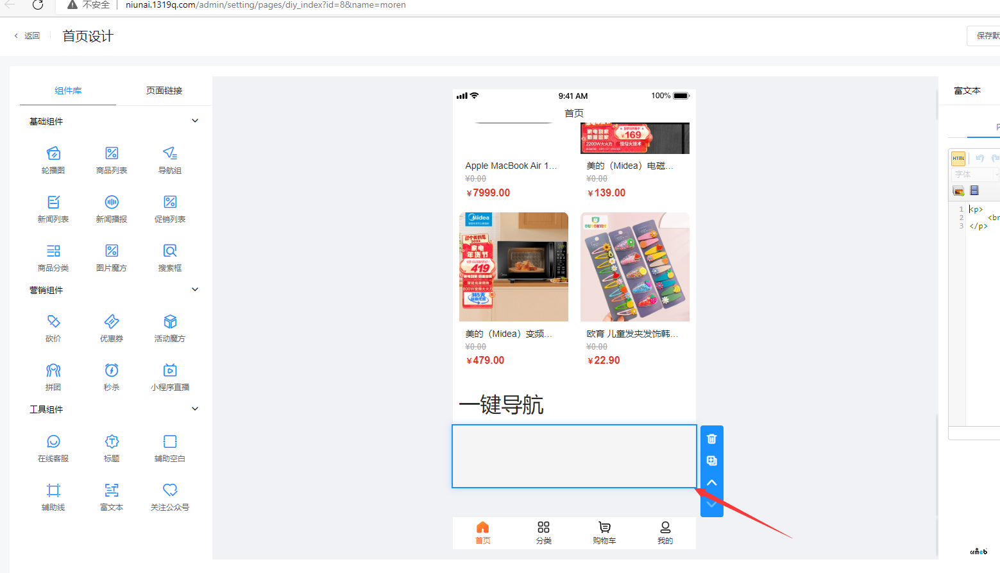
Task: Toggle HTML source mode in editor
Action: coord(958,158)
